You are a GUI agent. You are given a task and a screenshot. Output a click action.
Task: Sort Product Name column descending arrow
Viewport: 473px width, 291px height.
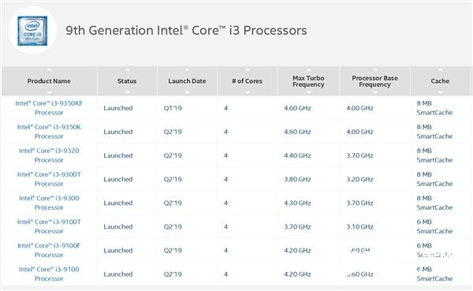pos(49,92)
